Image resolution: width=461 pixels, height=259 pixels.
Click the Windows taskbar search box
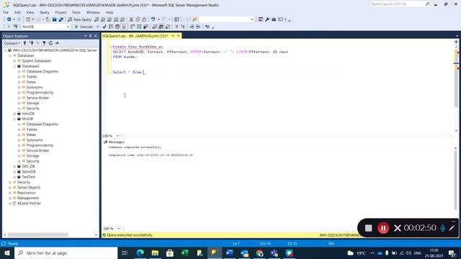pyautogui.click(x=66, y=253)
